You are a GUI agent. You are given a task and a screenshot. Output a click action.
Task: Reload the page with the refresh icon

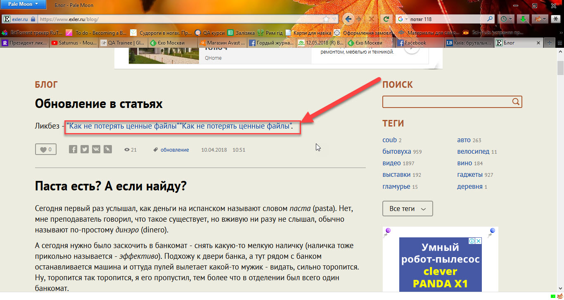pos(386,19)
